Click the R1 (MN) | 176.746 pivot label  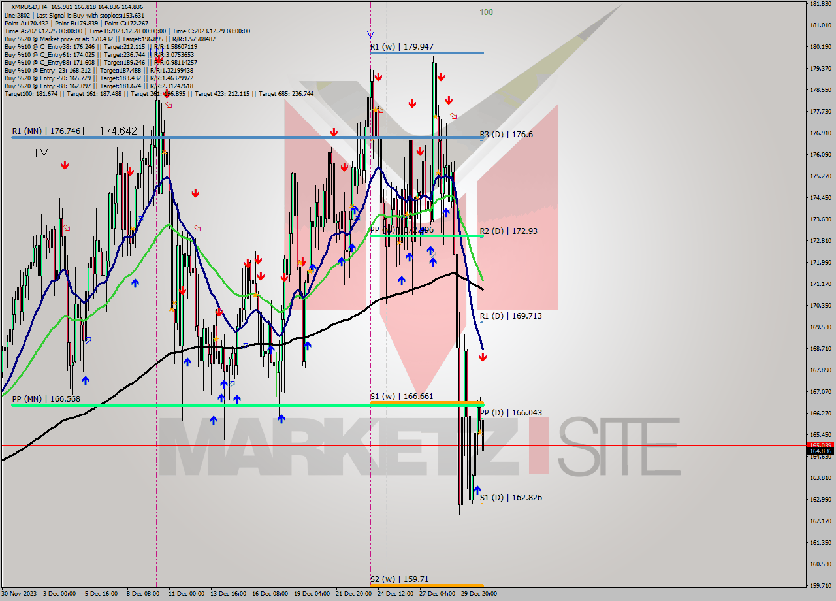46,131
